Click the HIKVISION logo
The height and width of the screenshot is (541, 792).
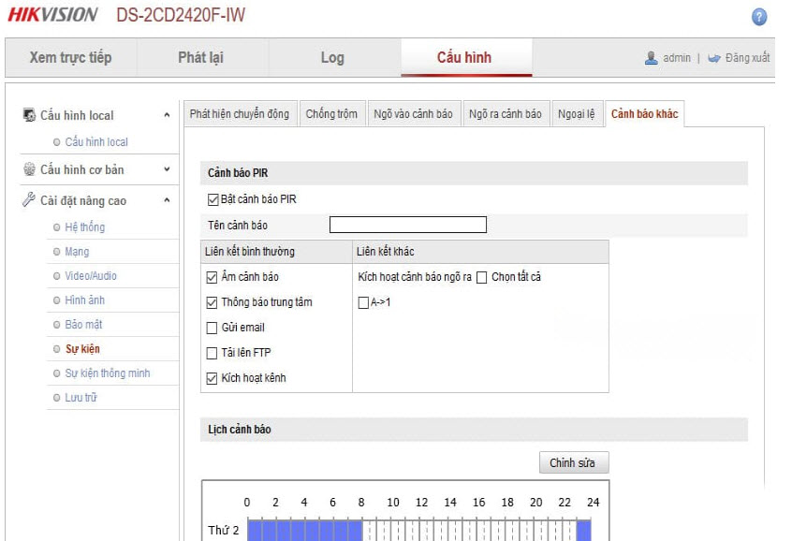pyautogui.click(x=52, y=15)
